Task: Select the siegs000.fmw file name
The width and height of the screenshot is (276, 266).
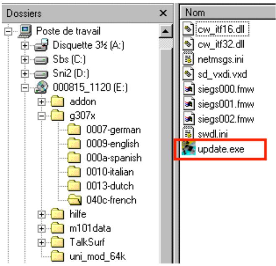Action: pyautogui.click(x=226, y=89)
